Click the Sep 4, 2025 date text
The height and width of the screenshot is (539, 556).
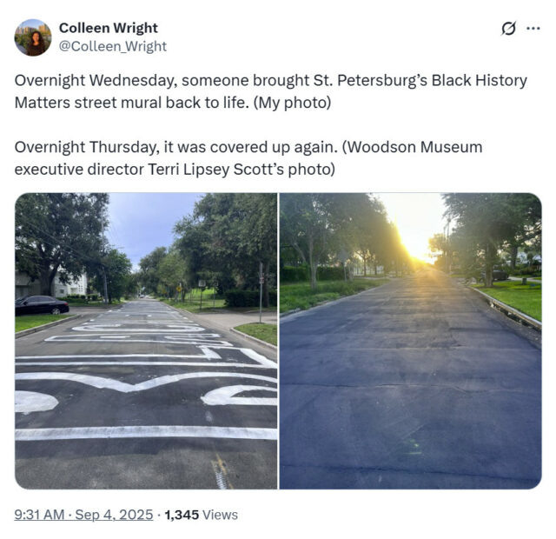click(114, 515)
